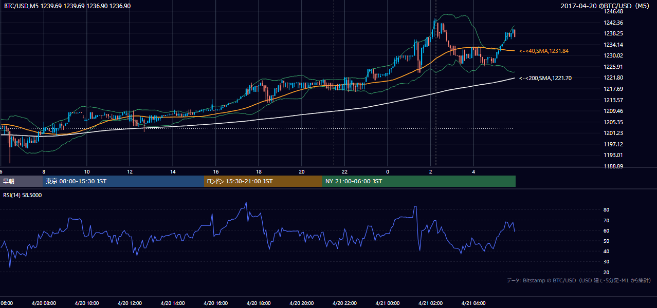Click the 早朝 session bar
The image size is (657, 308).
click(21, 181)
